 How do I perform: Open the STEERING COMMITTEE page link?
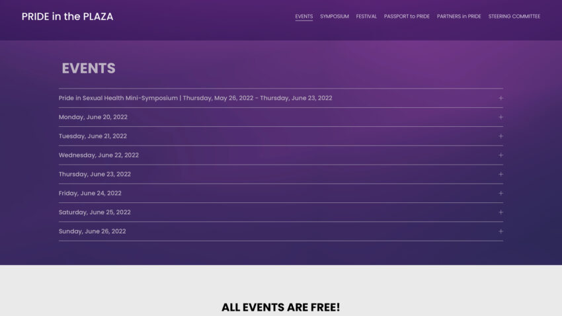tap(514, 17)
